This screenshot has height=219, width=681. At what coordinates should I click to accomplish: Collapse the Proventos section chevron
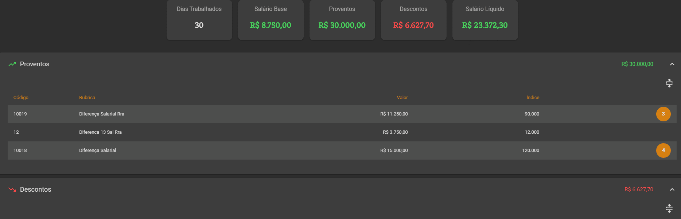click(672, 64)
